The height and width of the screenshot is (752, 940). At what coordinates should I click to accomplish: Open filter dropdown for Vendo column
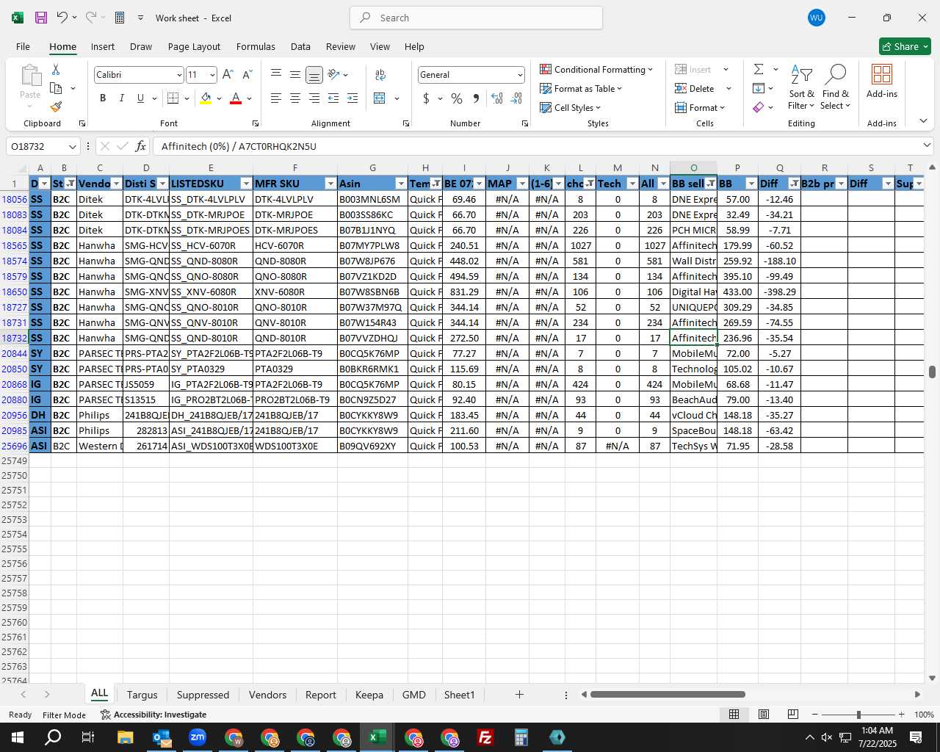tap(116, 184)
